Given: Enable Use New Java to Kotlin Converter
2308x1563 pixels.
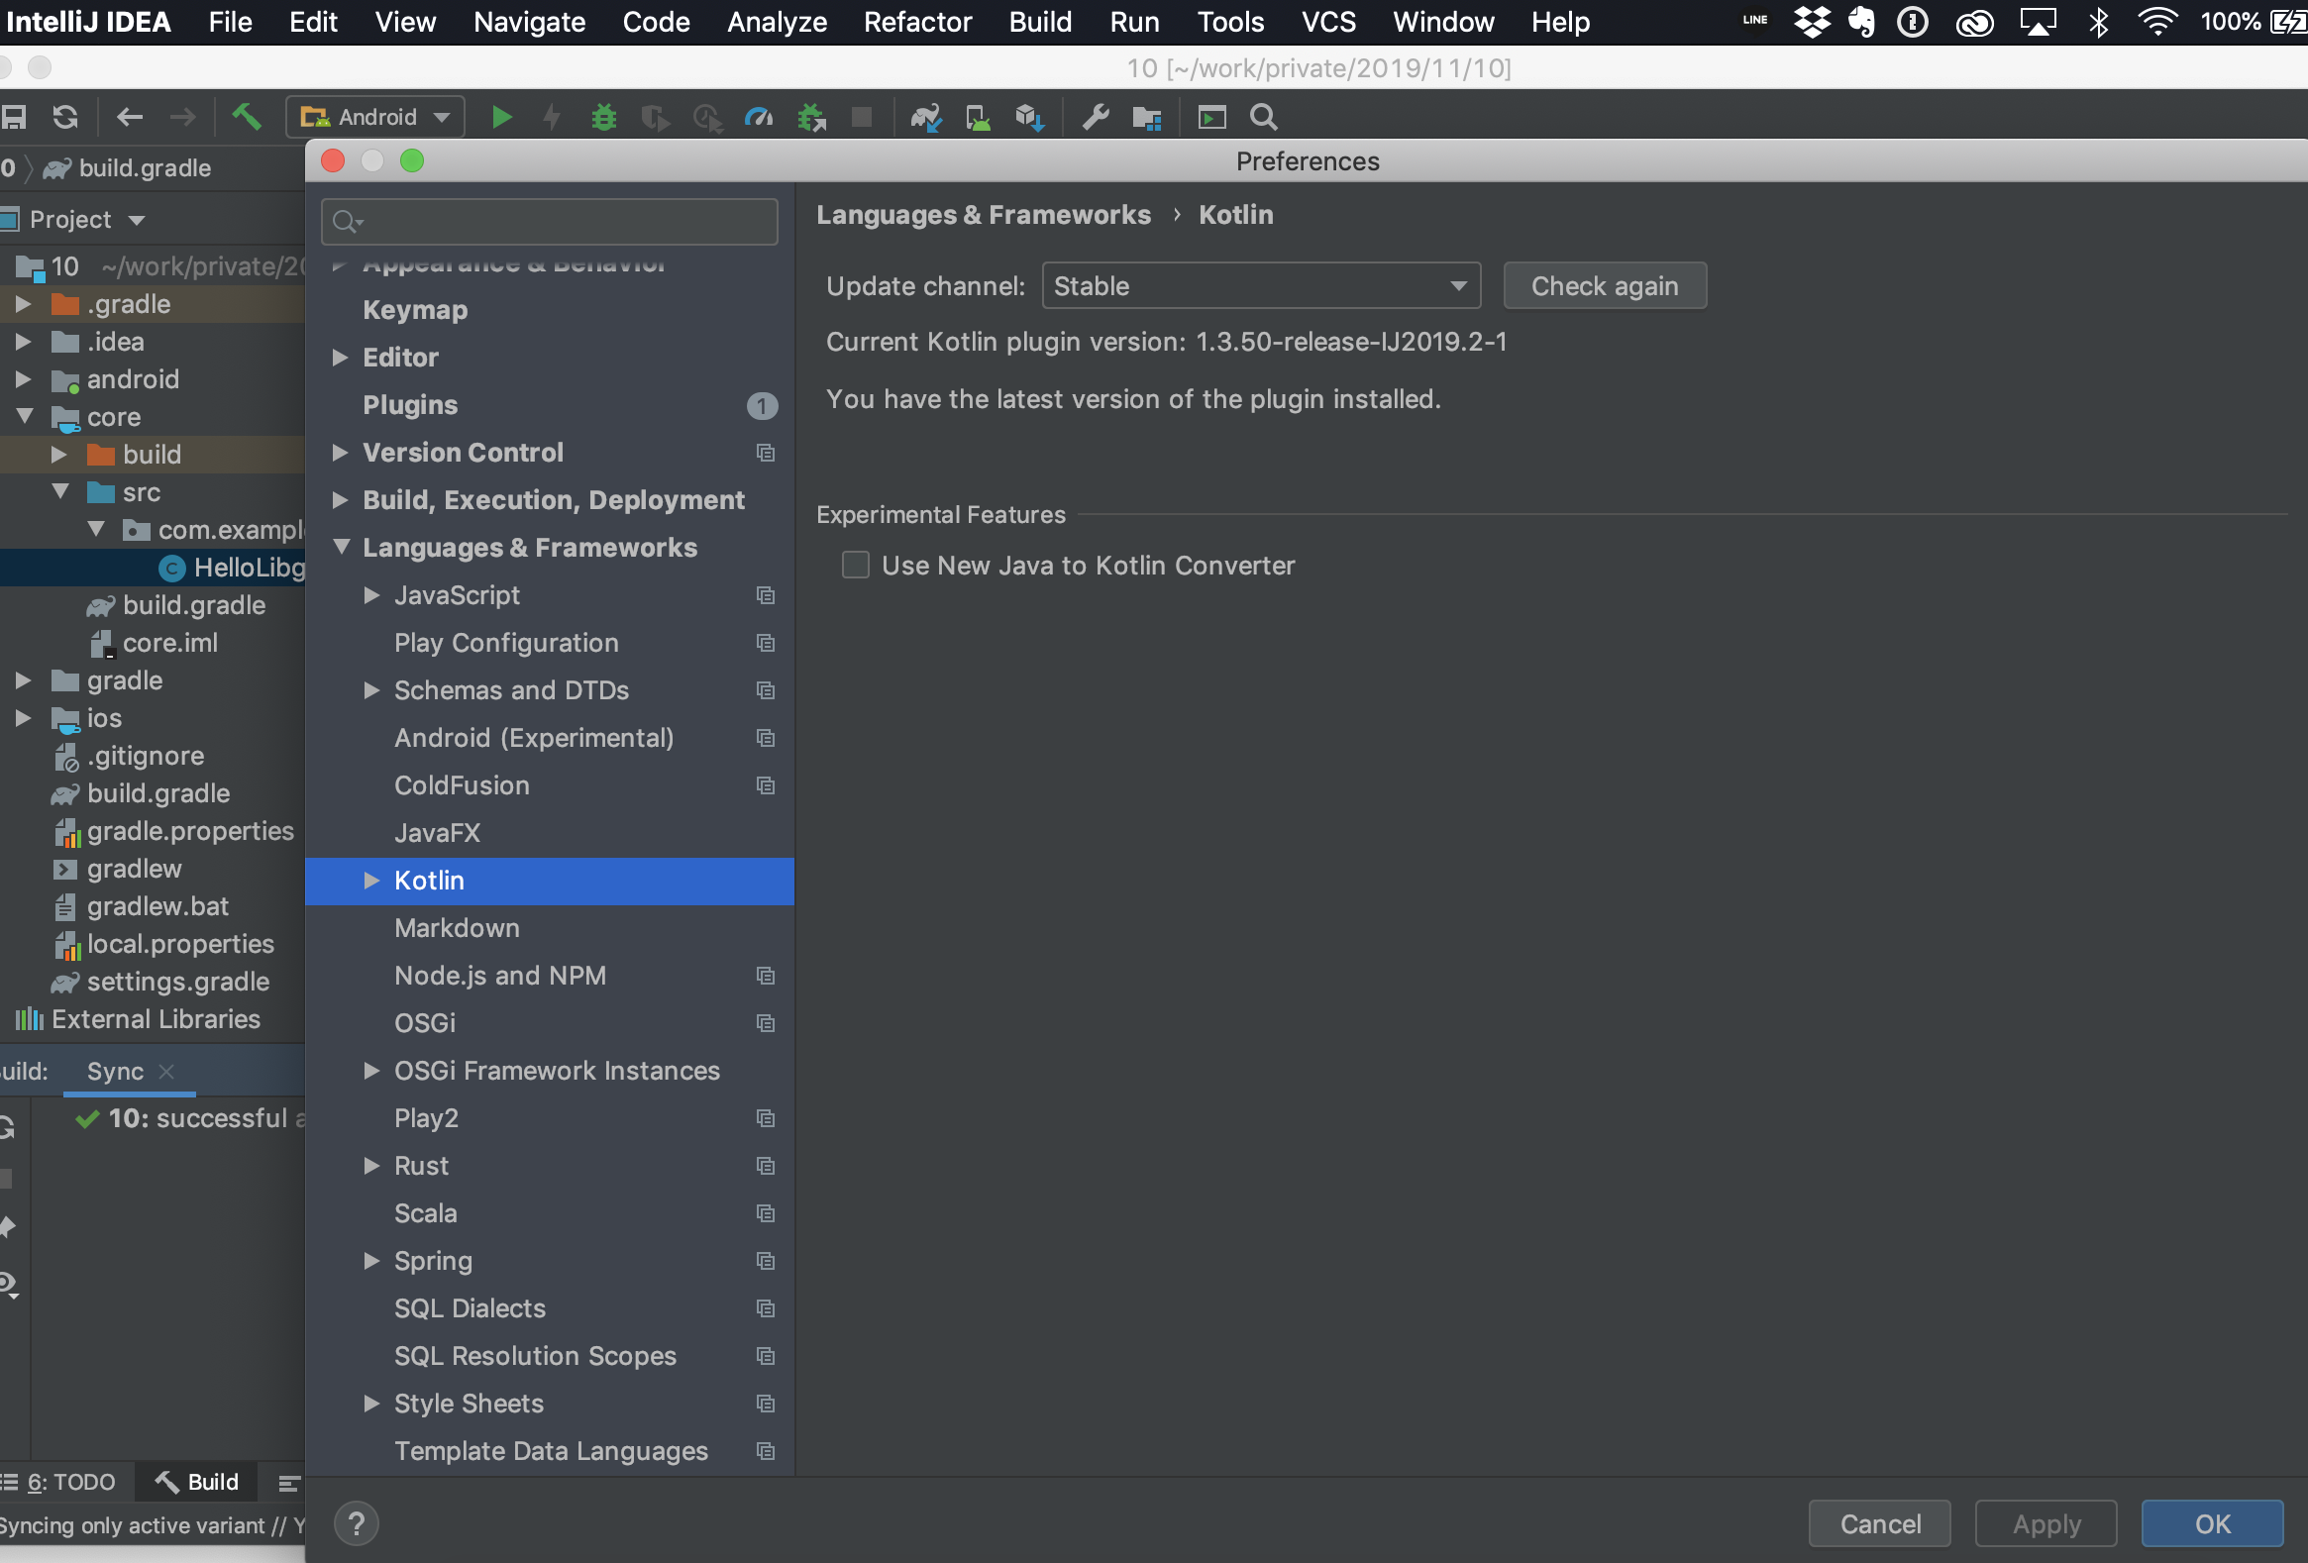Looking at the screenshot, I should pyautogui.click(x=855, y=565).
